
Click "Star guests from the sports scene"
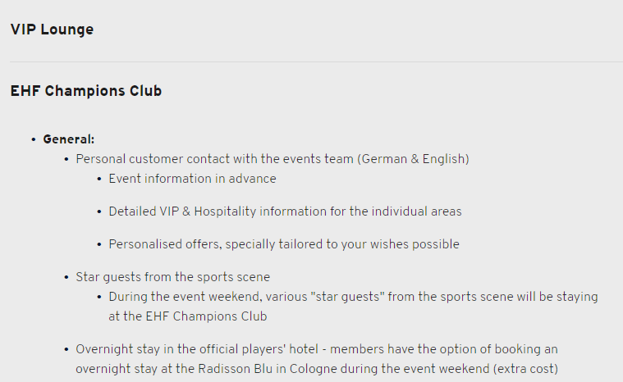click(172, 277)
